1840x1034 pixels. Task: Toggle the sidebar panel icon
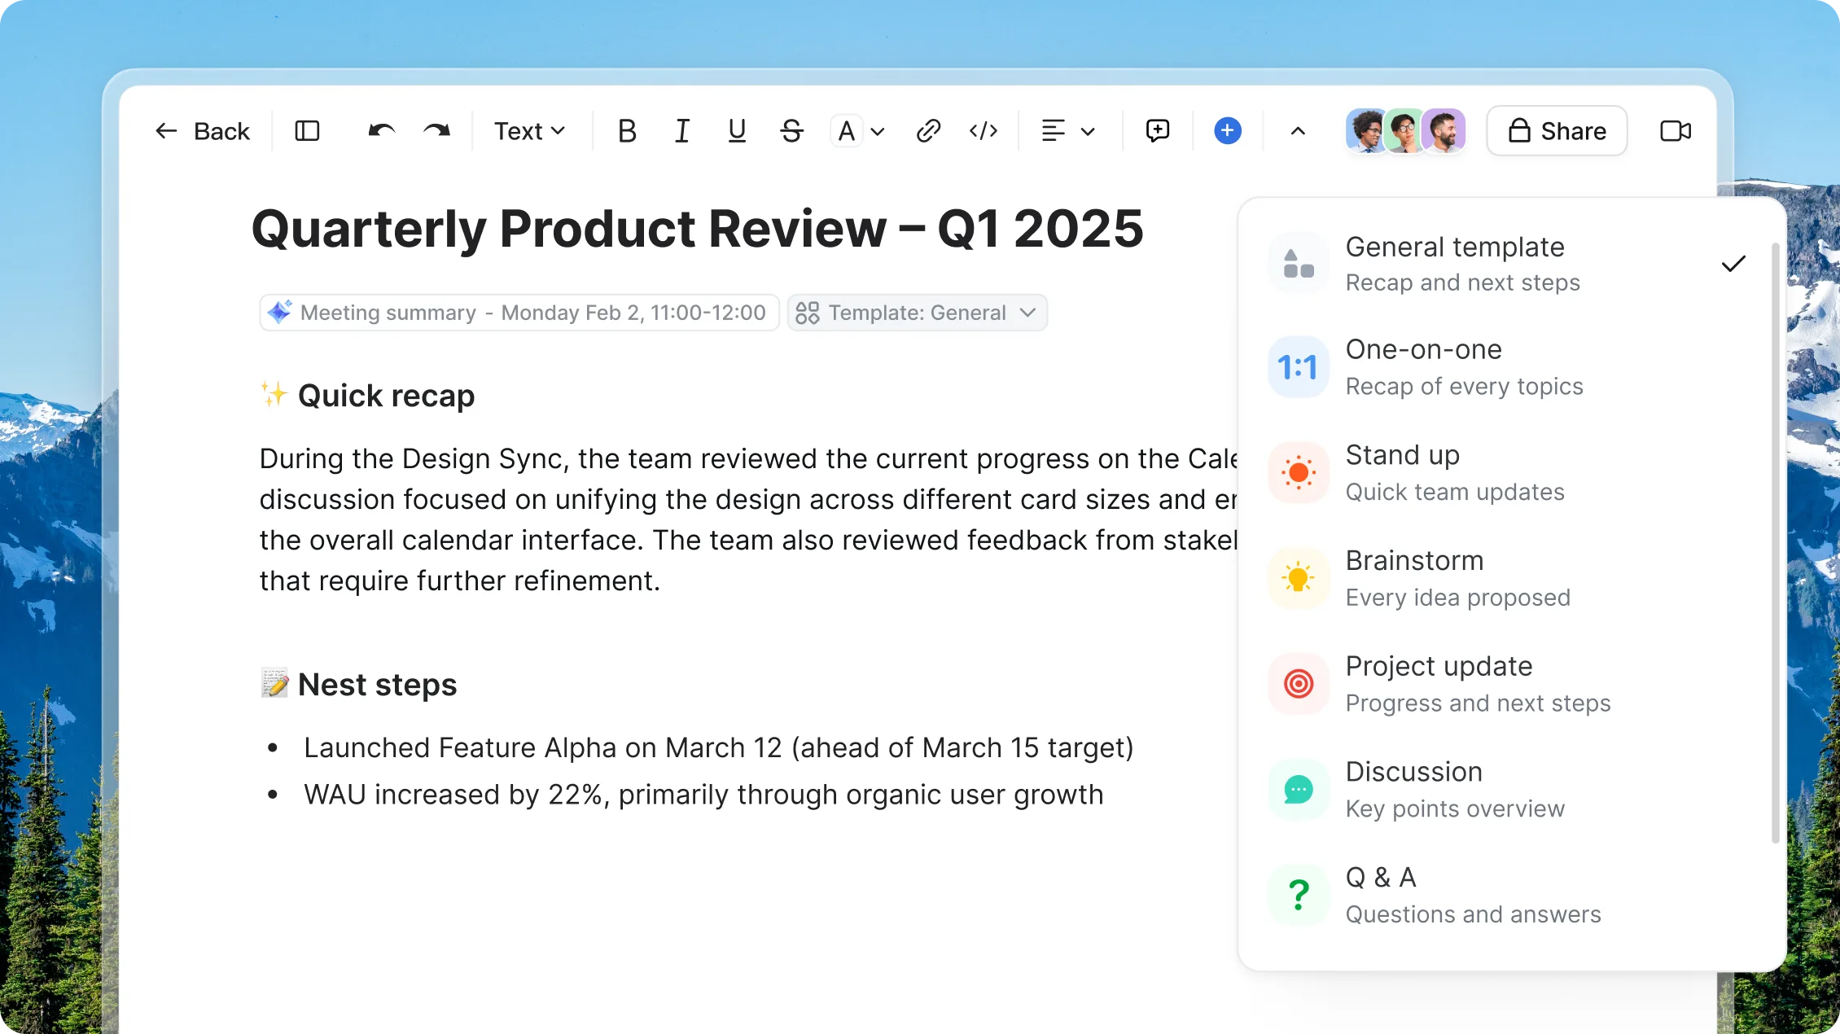pos(307,131)
